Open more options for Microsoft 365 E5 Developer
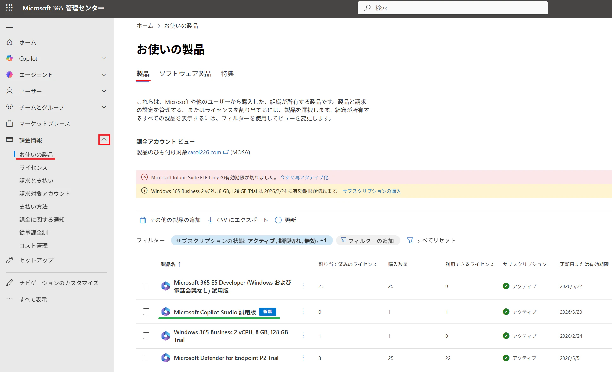Screen dimensions: 612x372 tap(303, 286)
